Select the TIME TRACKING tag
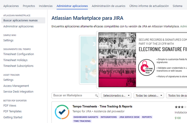The width and height of the screenshot is (187, 123). (82, 121)
